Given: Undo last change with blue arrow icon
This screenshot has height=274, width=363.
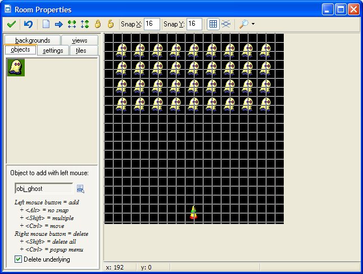Looking at the screenshot, I should 28,24.
